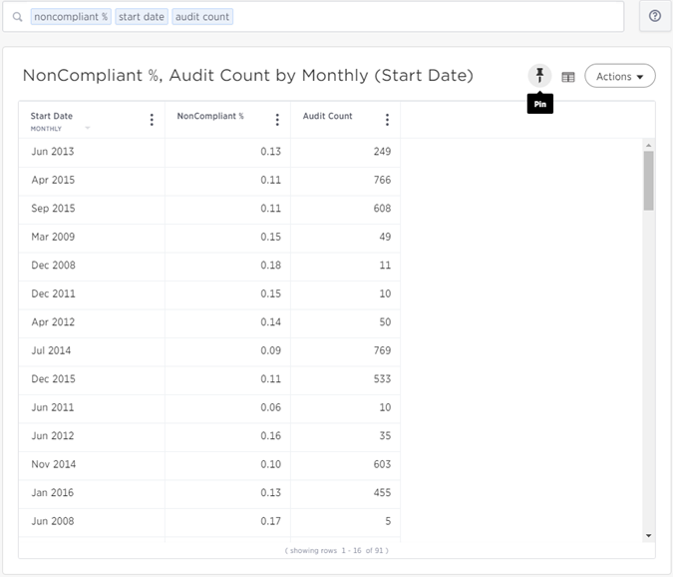Screen dimensions: 673x577
Task: Click audit count value 766
Action: point(382,180)
